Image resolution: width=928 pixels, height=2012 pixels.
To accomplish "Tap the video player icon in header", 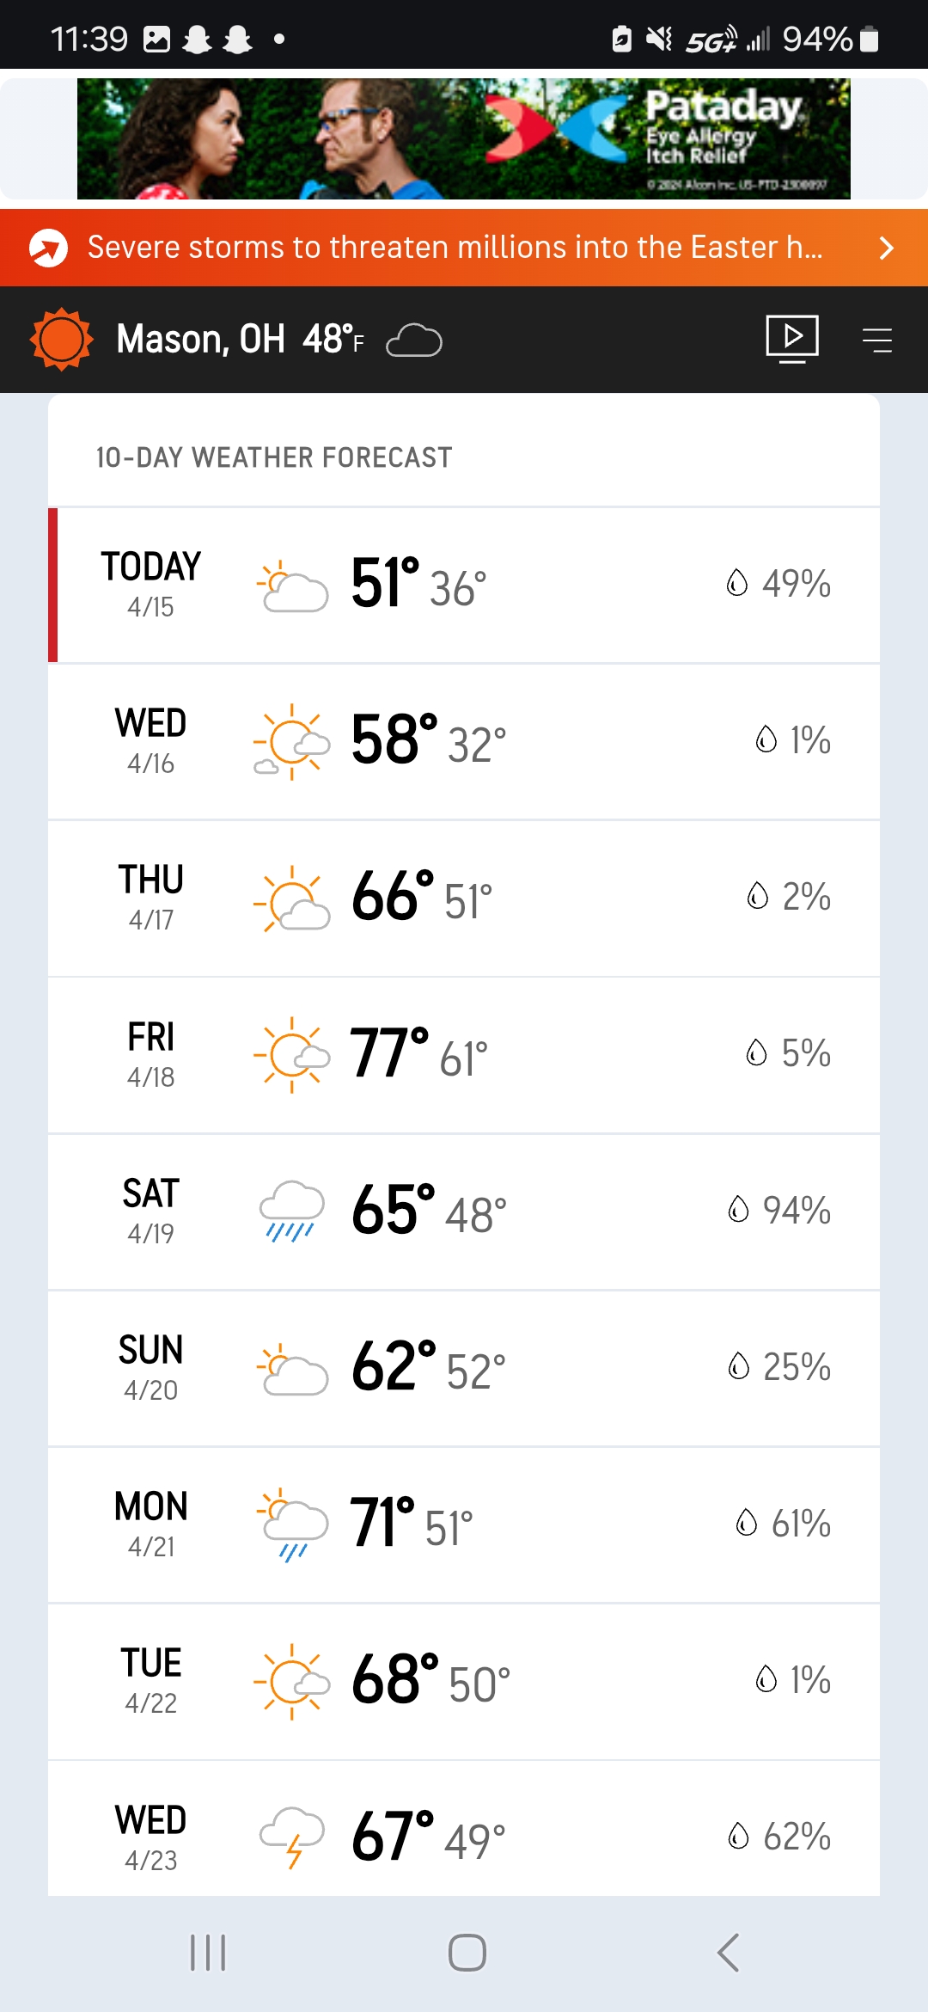I will click(x=791, y=339).
